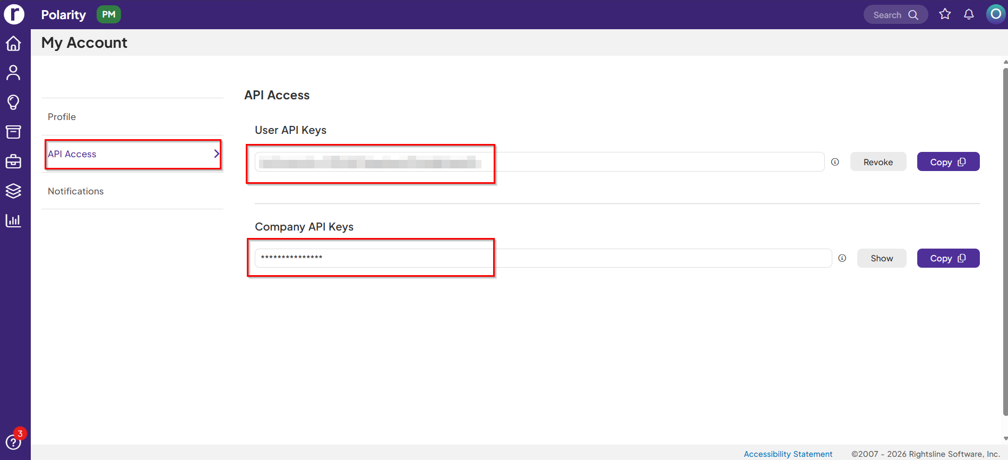Screen dimensions: 1008x460
Task: Select the Profile tab
Action: (132, 117)
